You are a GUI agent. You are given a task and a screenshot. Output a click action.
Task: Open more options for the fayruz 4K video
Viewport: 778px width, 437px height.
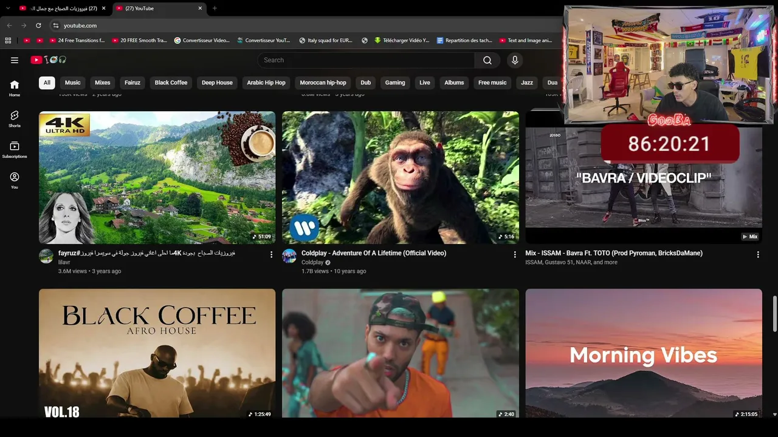click(272, 254)
